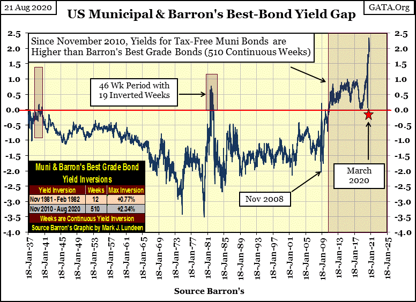Click the '510' weeks table cell

[96, 209]
